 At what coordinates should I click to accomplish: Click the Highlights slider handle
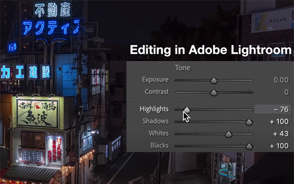coord(187,110)
